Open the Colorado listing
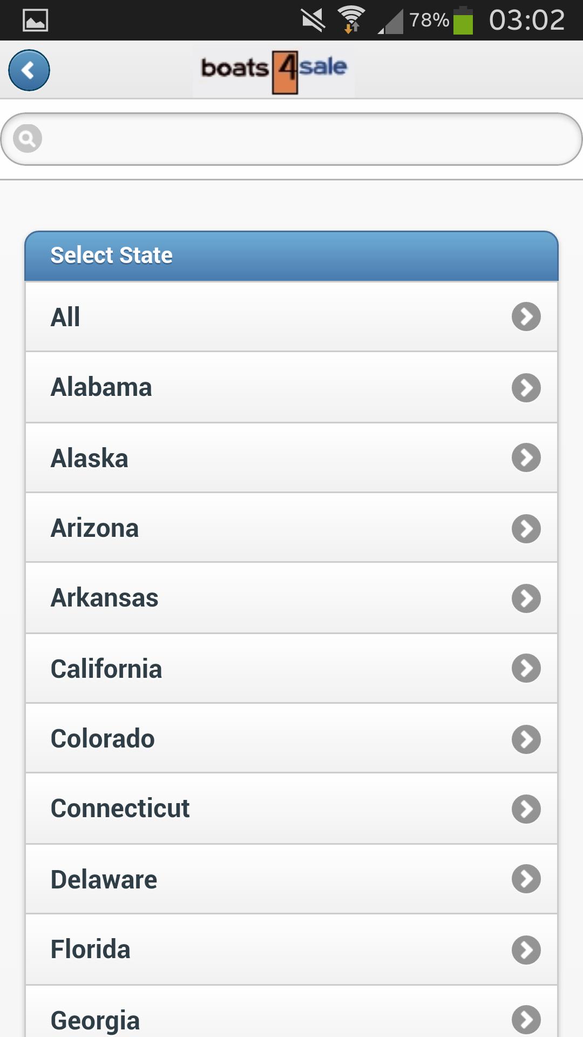Image resolution: width=583 pixels, height=1037 pixels. [291, 738]
